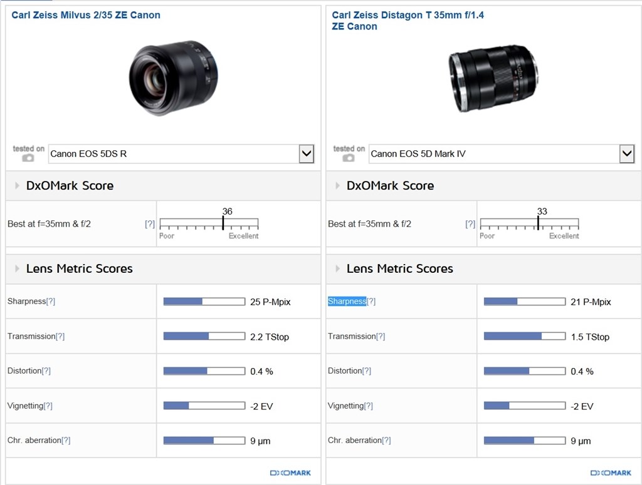Click dropdown arrow beside Canon EOS 5DS R
Image resolution: width=642 pixels, height=485 pixels.
(306, 153)
